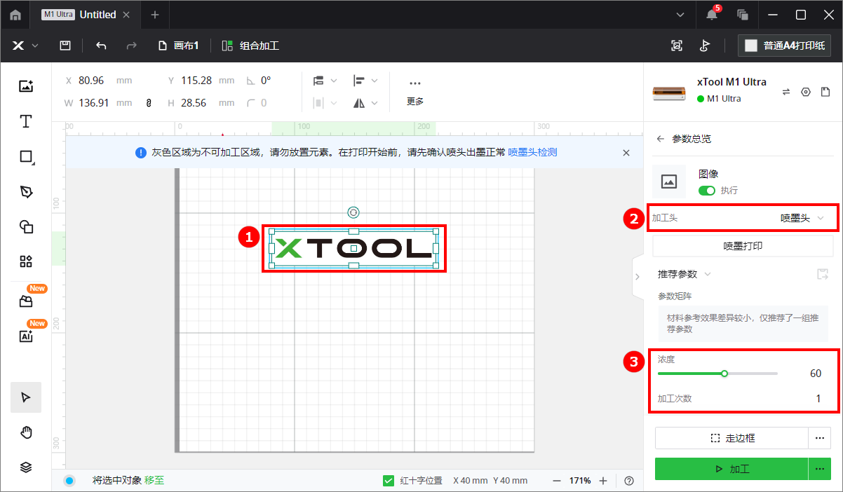The width and height of the screenshot is (843, 492).
Task: Toggle the 执行 switch off
Action: click(707, 191)
